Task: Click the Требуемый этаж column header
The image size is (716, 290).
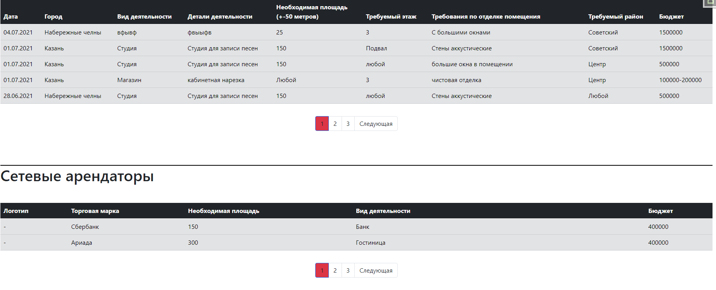Action: pyautogui.click(x=391, y=17)
